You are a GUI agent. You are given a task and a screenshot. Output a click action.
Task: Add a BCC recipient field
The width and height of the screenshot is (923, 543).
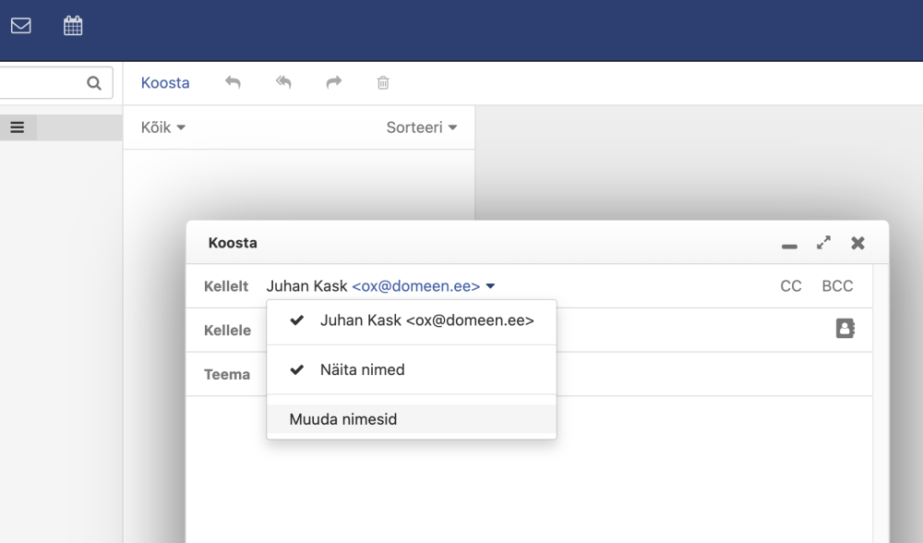pos(837,286)
